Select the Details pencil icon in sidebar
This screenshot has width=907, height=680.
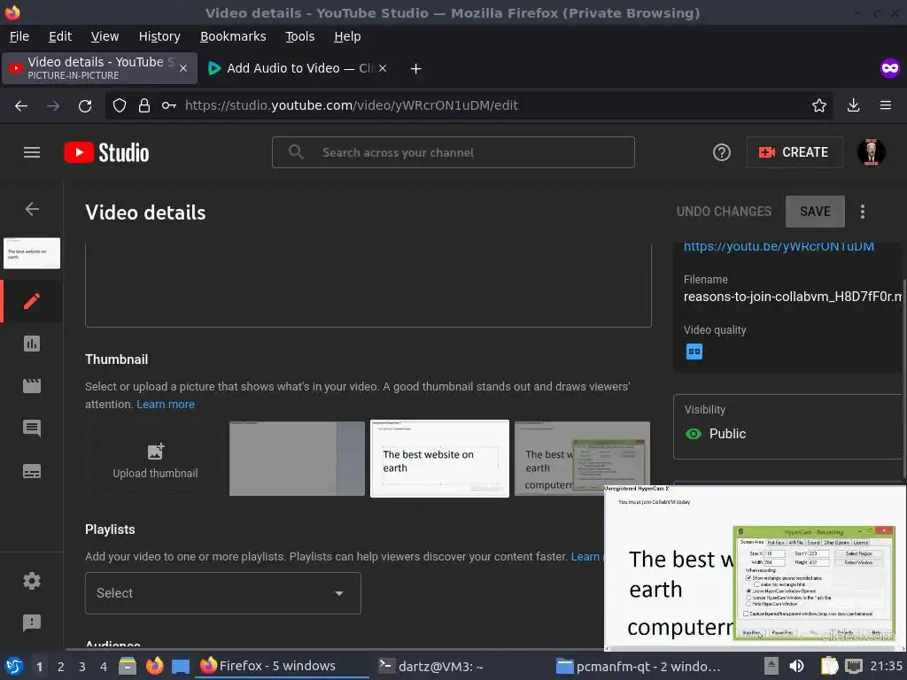coord(32,301)
